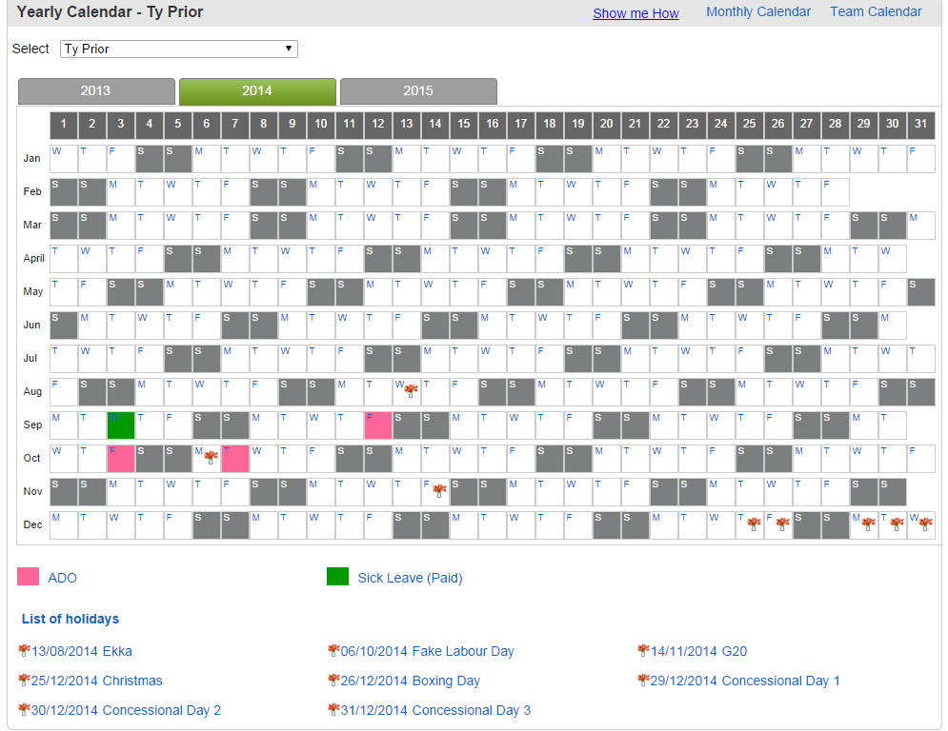Click the List of holidays heading

tap(71, 619)
